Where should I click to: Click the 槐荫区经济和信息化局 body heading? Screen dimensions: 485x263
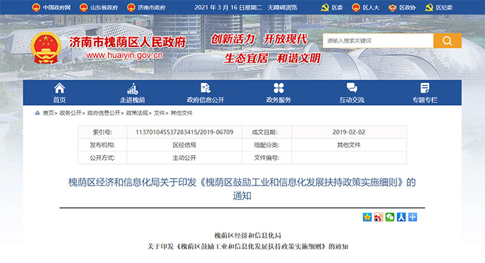pos(248,235)
